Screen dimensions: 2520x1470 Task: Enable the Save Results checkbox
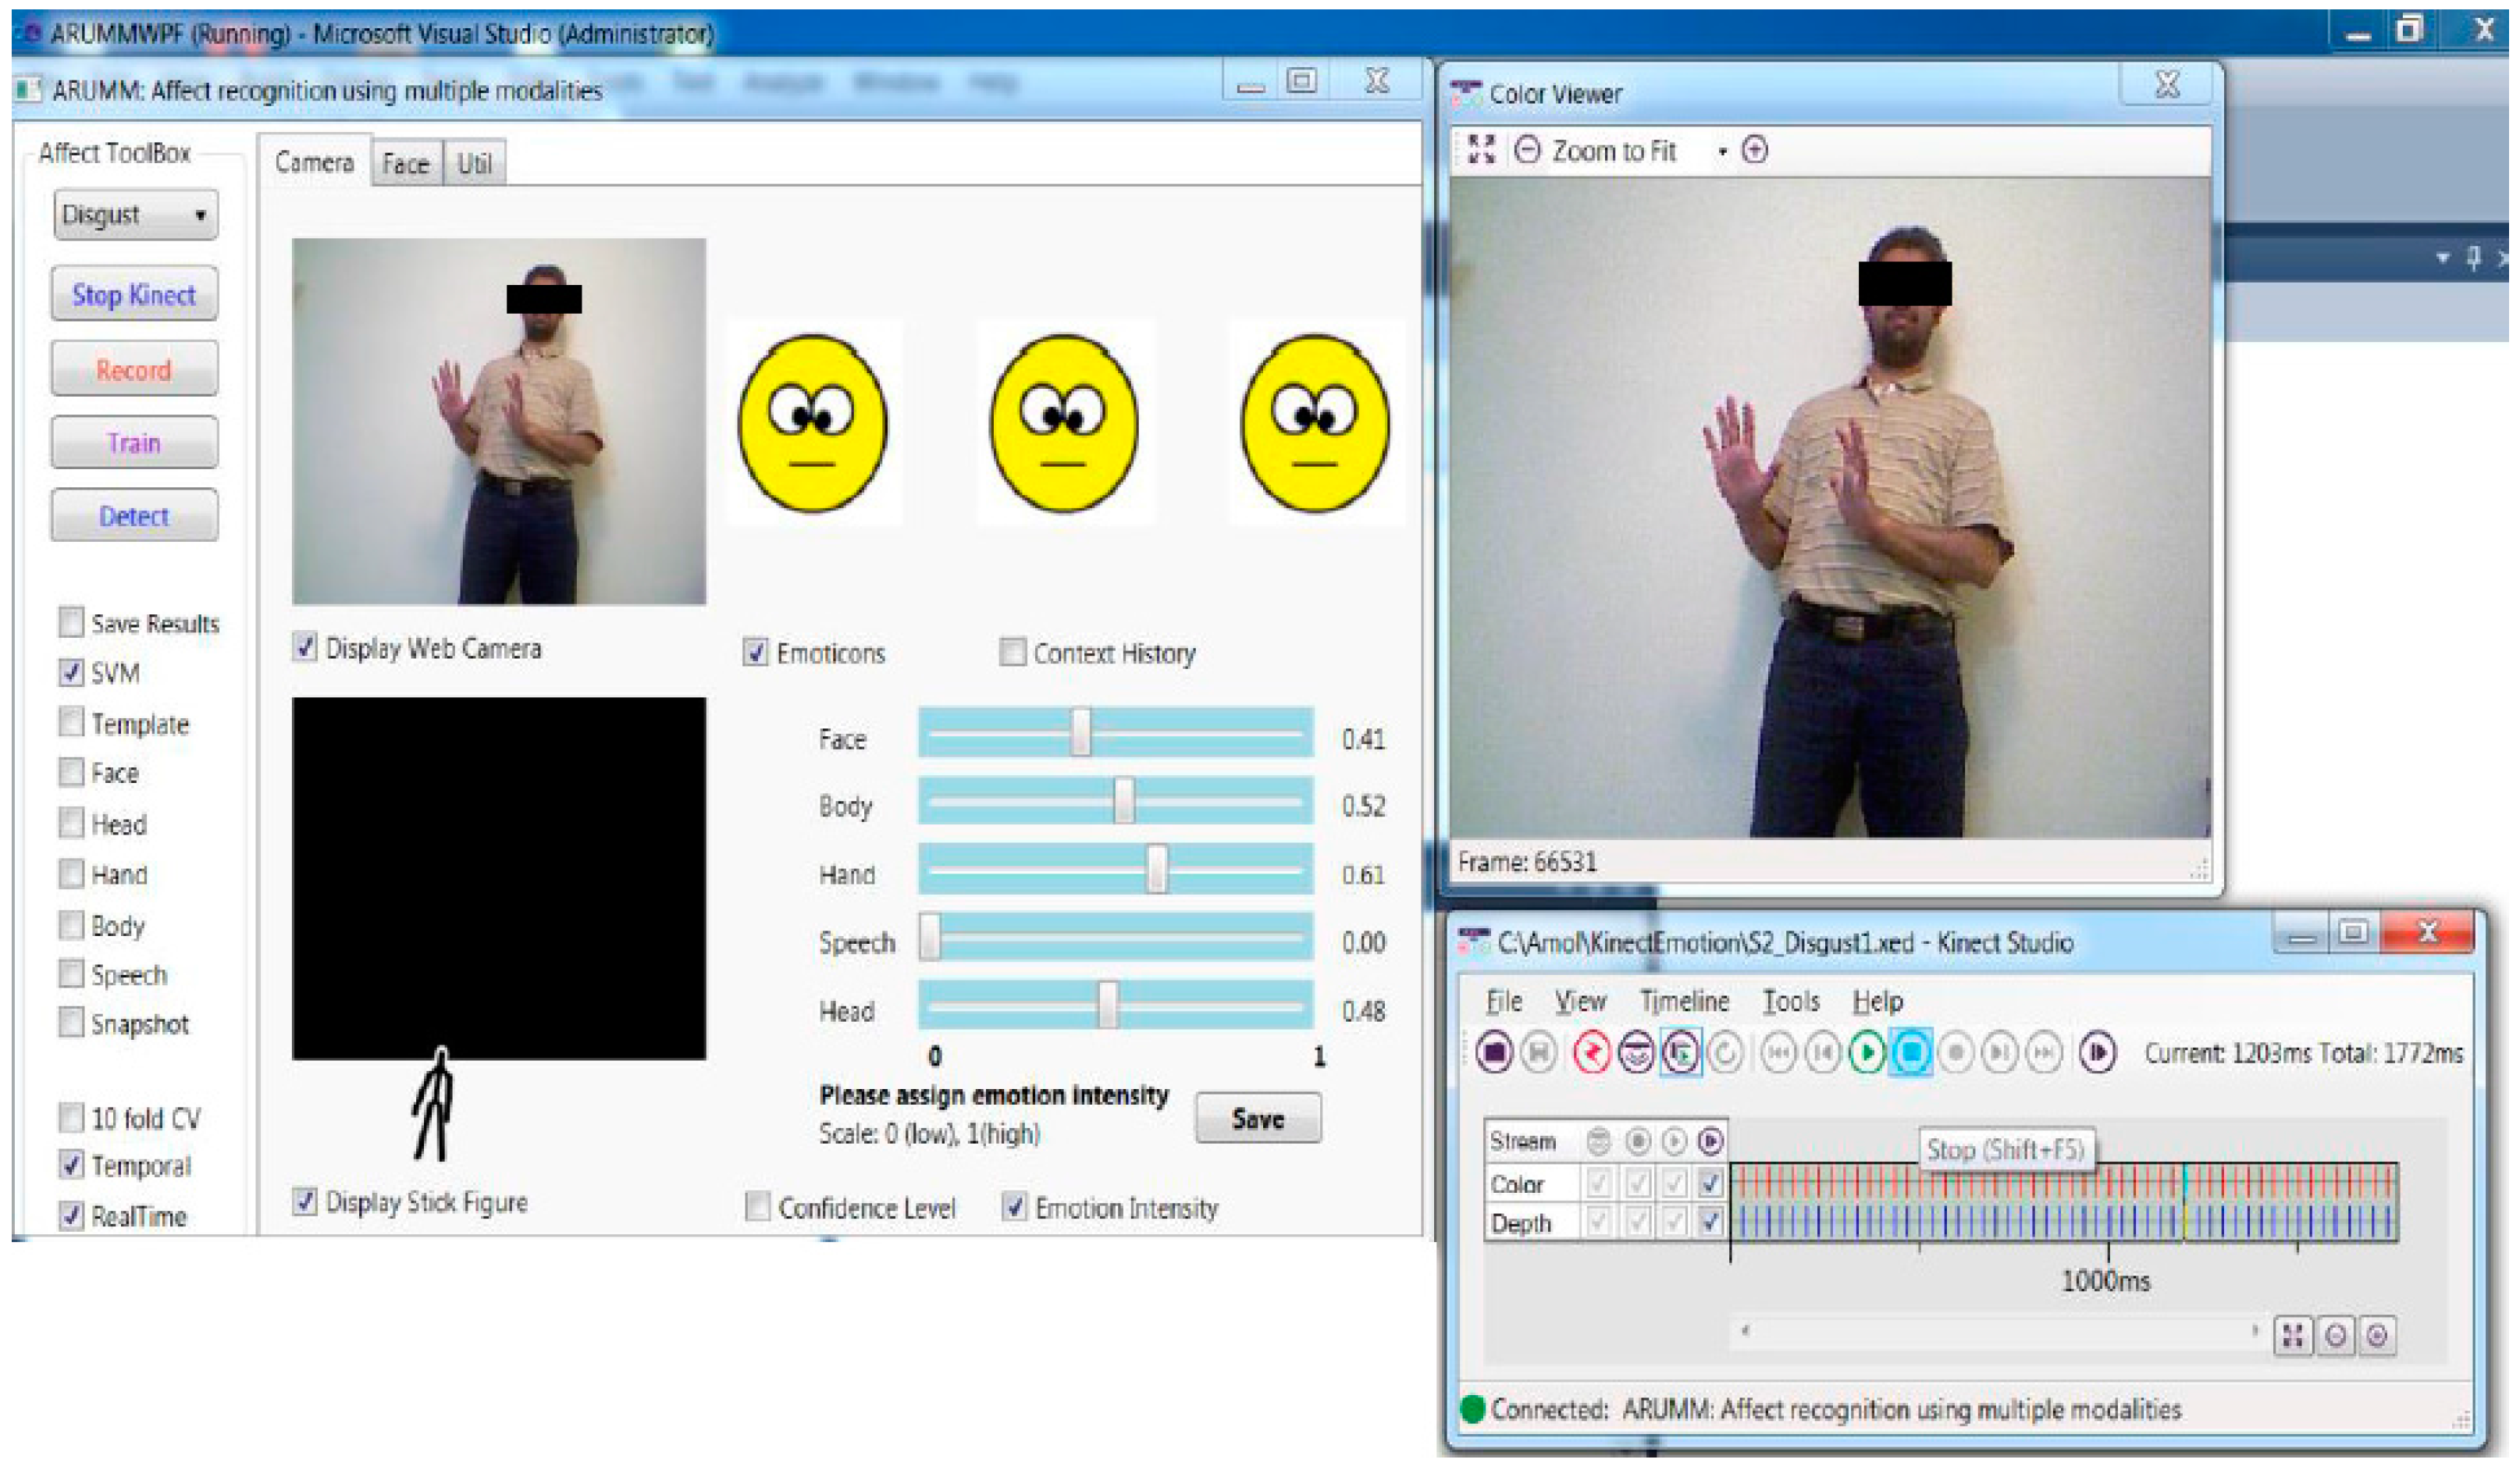pos(71,622)
